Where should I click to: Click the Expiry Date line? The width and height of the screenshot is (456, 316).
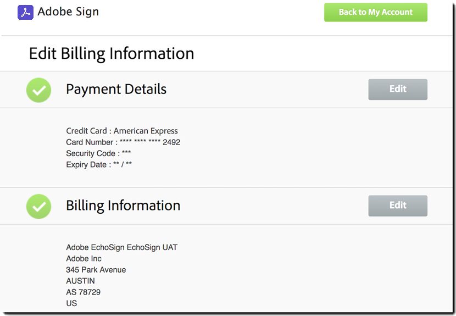point(99,164)
